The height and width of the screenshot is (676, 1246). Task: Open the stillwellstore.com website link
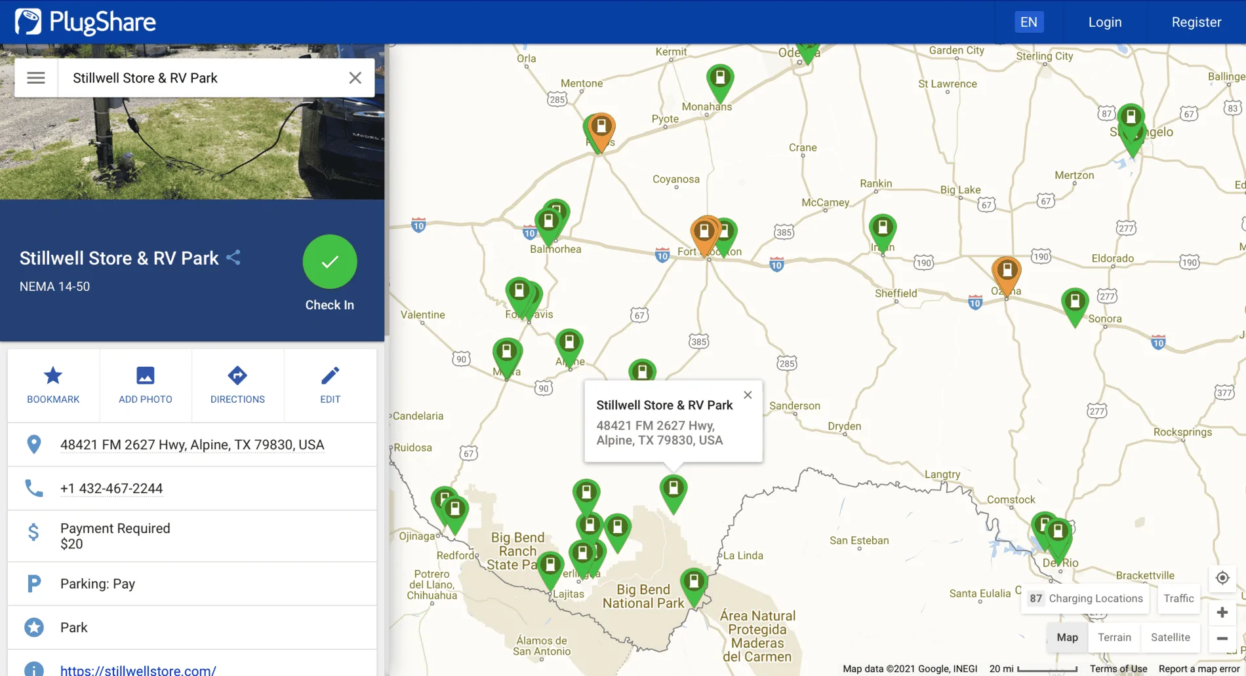[x=138, y=669]
